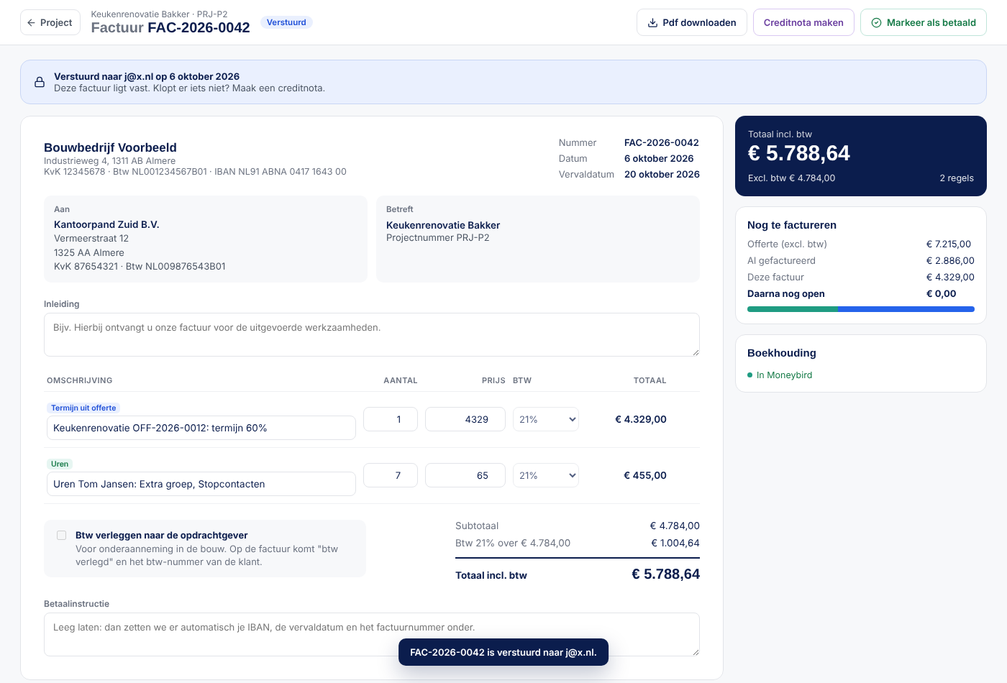The width and height of the screenshot is (1007, 683).
Task: Click the Offerte (excl. btw) amount € 7.215,00
Action: click(949, 244)
